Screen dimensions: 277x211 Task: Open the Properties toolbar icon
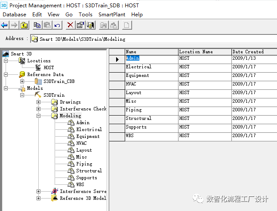click(80, 25)
